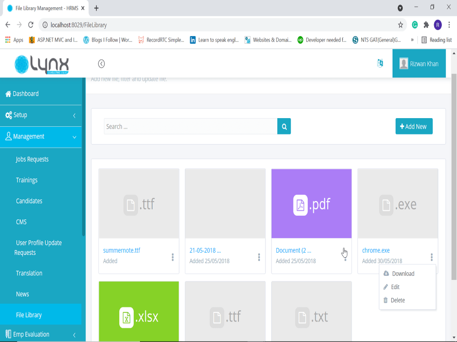Screen dimensions: 457x342
Task: Click the search magnifier button
Action: point(284,126)
